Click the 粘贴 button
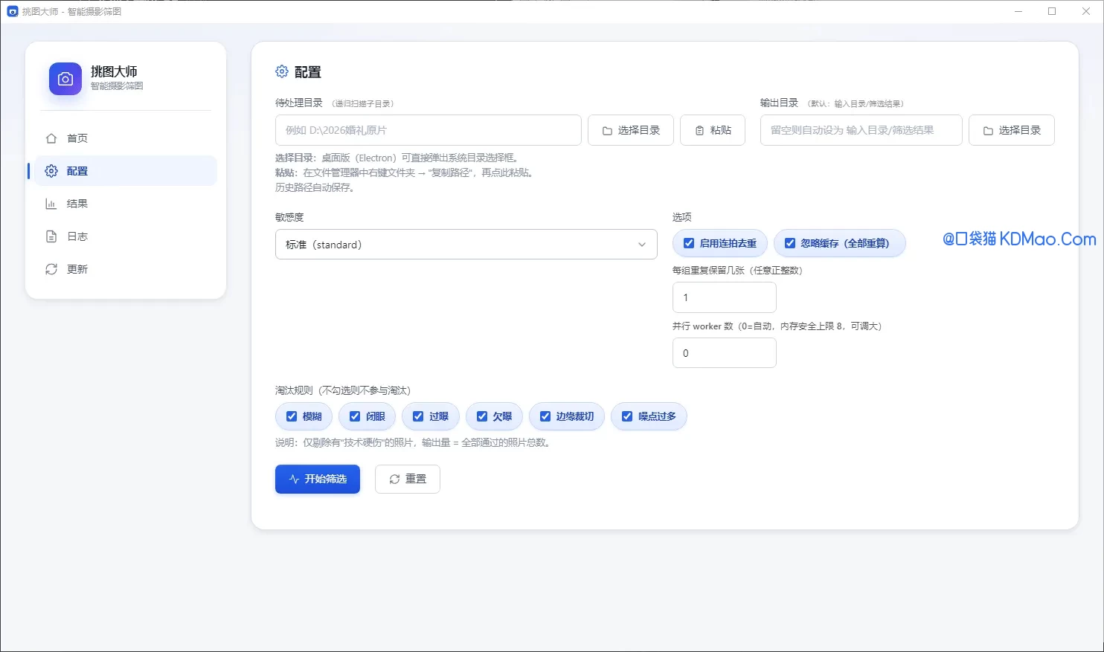Viewport: 1104px width, 652px height. [x=713, y=130]
